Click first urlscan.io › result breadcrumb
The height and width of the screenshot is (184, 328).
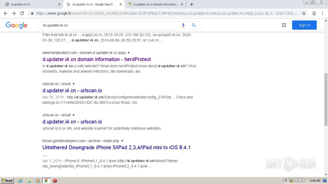[56, 84]
